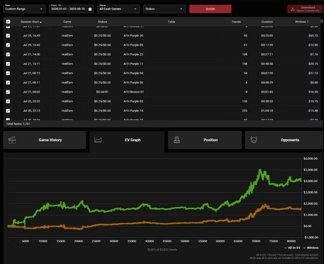The height and width of the screenshot is (264, 324).
Task: Click the 01:04:18 duration cell
Action: pos(267,111)
